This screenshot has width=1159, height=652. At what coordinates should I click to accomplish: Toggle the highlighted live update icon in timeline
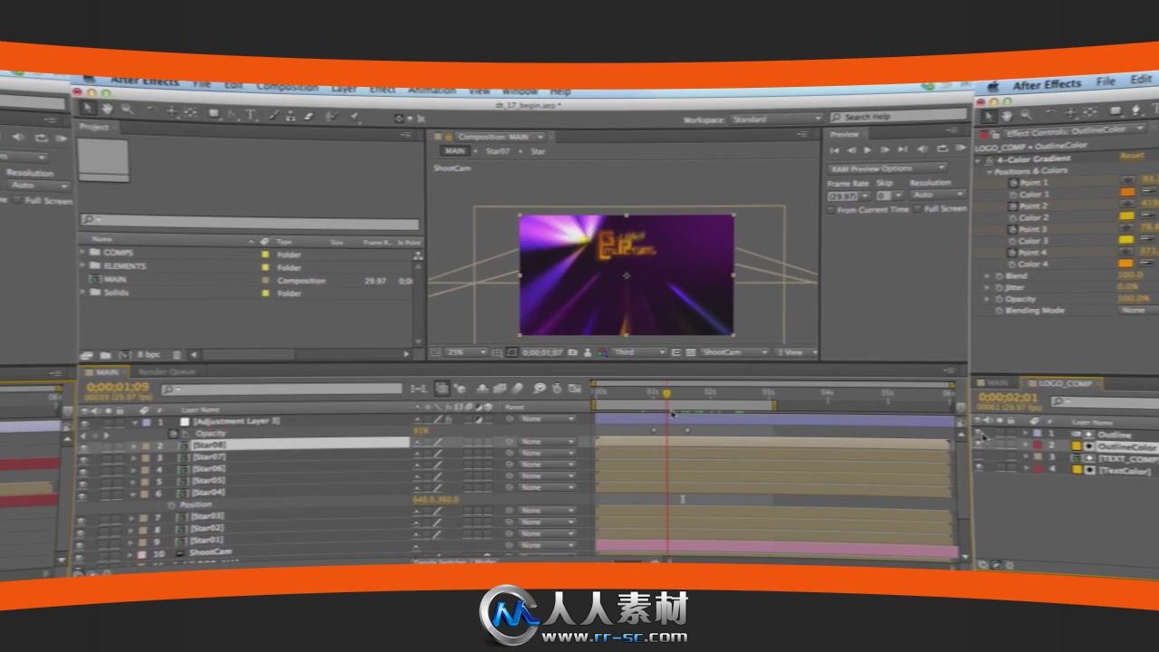pos(442,388)
